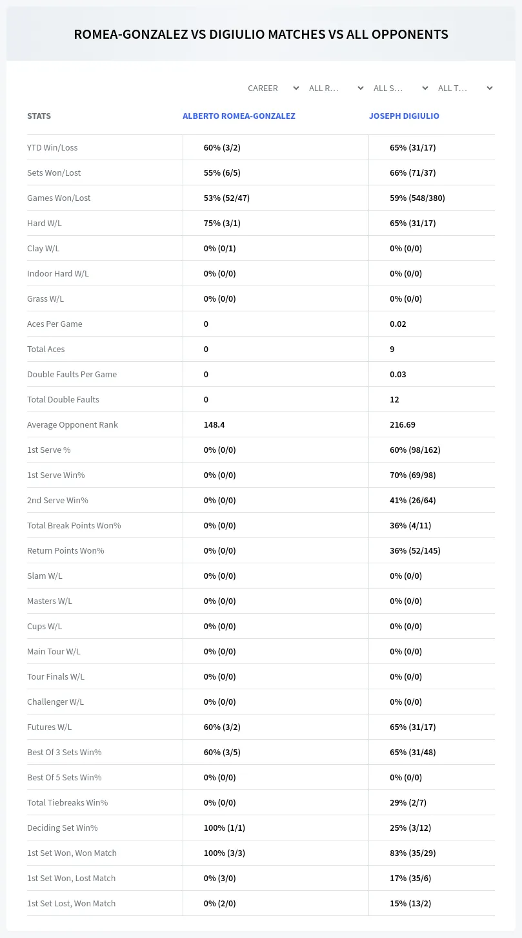Select the STATS column header
Image resolution: width=522 pixels, height=938 pixels.
pos(39,116)
